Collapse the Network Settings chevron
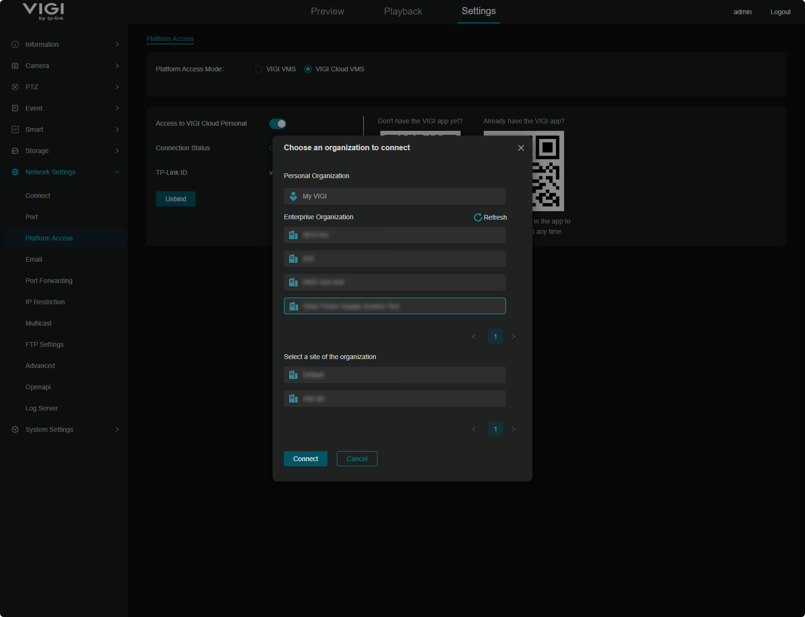This screenshot has width=805, height=617. pos(117,172)
